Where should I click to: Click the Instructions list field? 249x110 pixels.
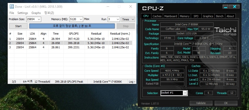click(x=198, y=59)
